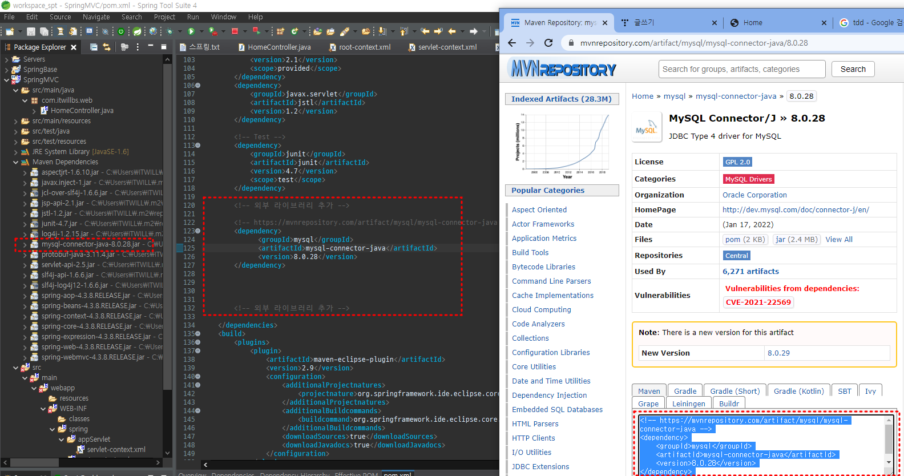This screenshot has width=904, height=476.
Task: Navigate back using the editor history arrow
Action: click(x=452, y=31)
